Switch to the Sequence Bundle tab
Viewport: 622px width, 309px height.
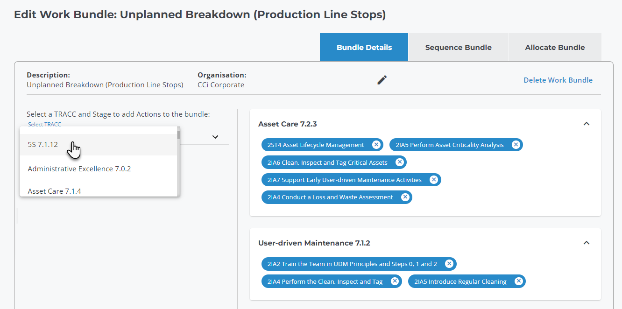[458, 47]
